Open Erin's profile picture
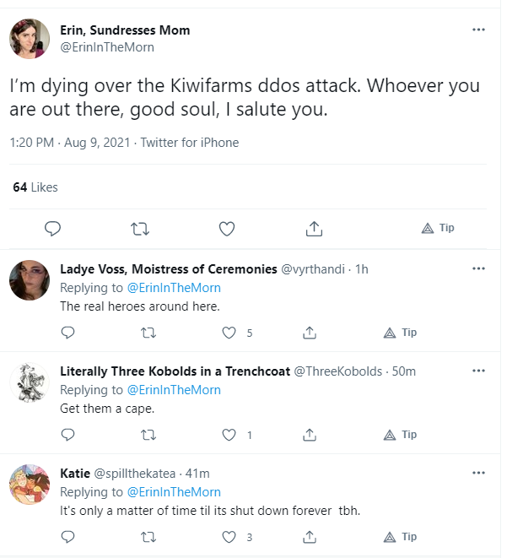Screen dimensions: 507x558 28,38
